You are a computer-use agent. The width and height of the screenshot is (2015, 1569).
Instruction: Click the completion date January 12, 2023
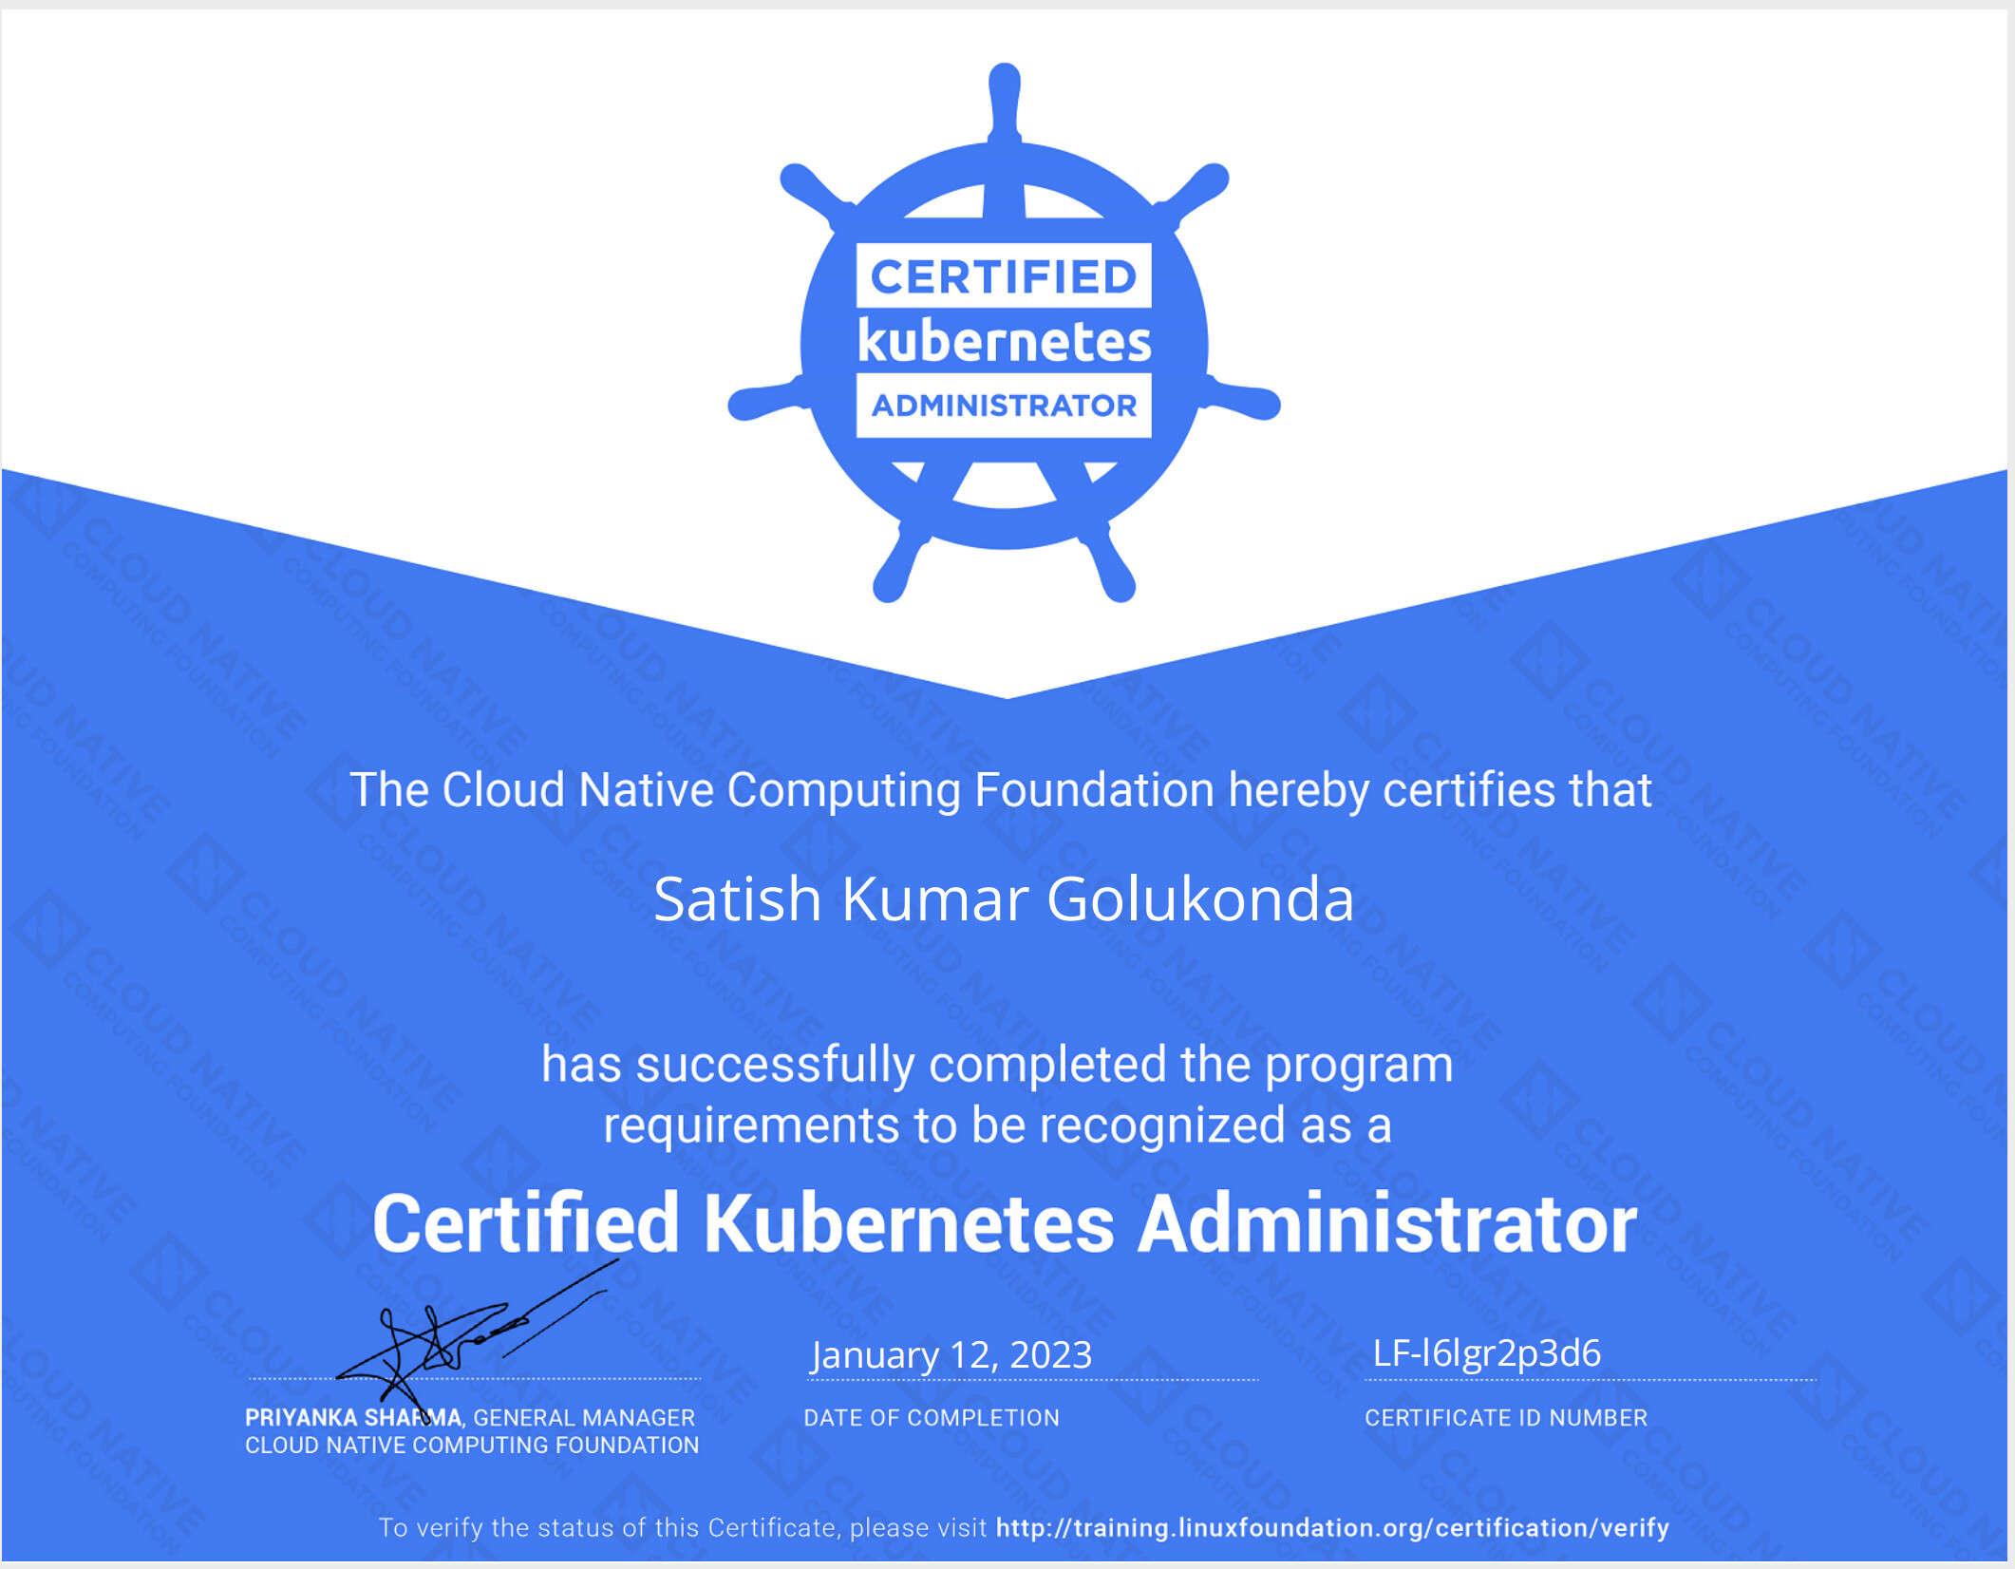click(951, 1355)
